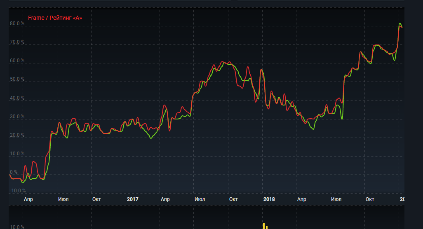
Task: Click the Окт label just before 2018
Action: tap(233, 199)
